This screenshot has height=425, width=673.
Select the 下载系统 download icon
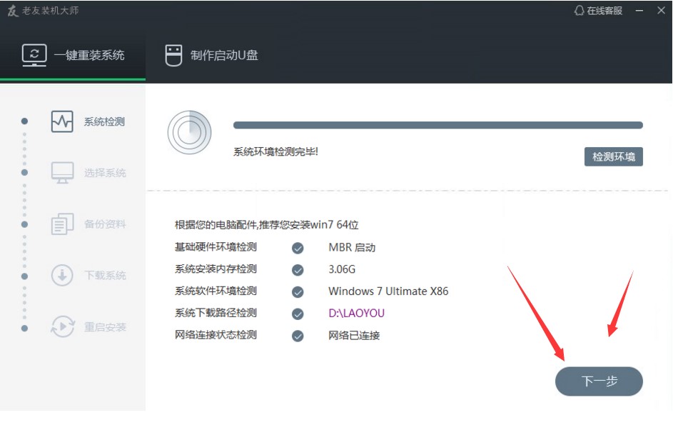click(62, 276)
